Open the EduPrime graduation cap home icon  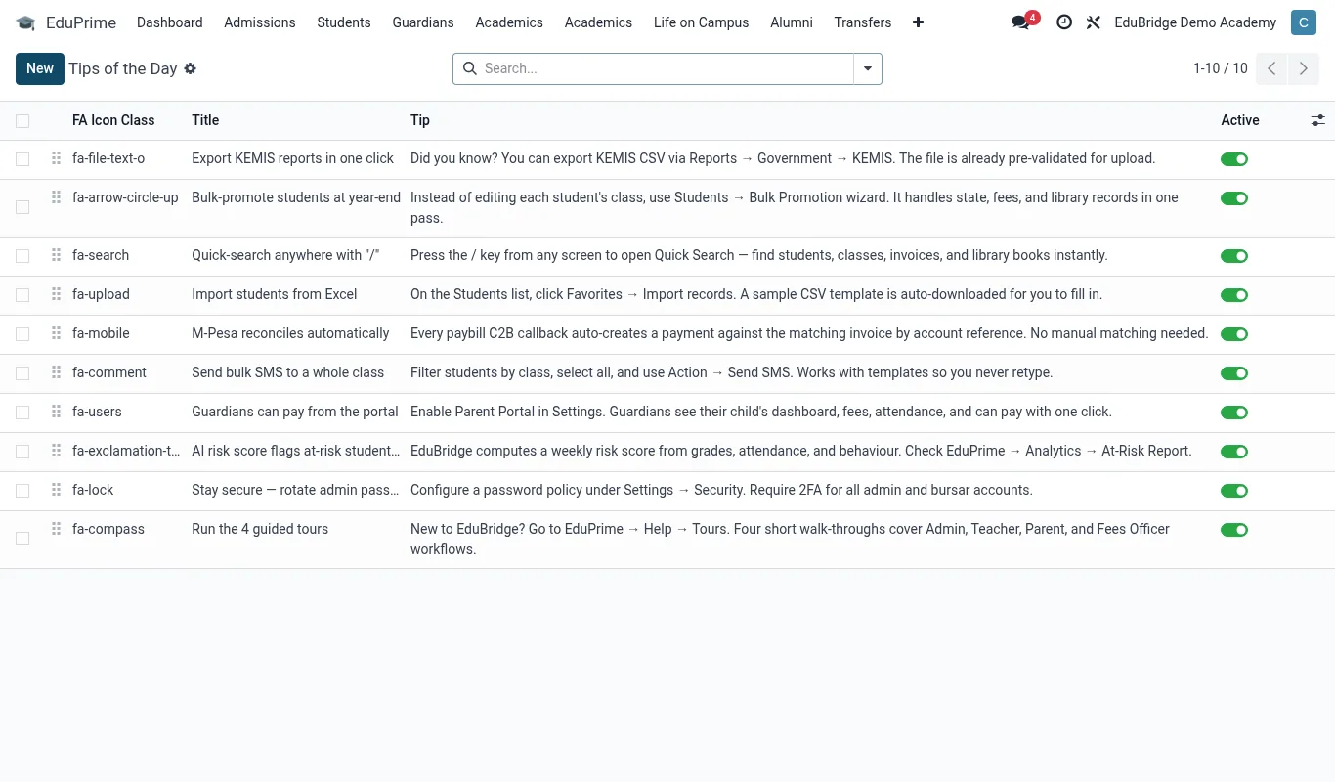pyautogui.click(x=25, y=22)
